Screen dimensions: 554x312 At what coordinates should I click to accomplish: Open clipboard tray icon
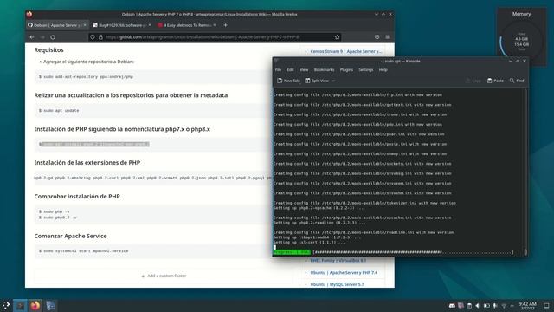click(x=469, y=306)
